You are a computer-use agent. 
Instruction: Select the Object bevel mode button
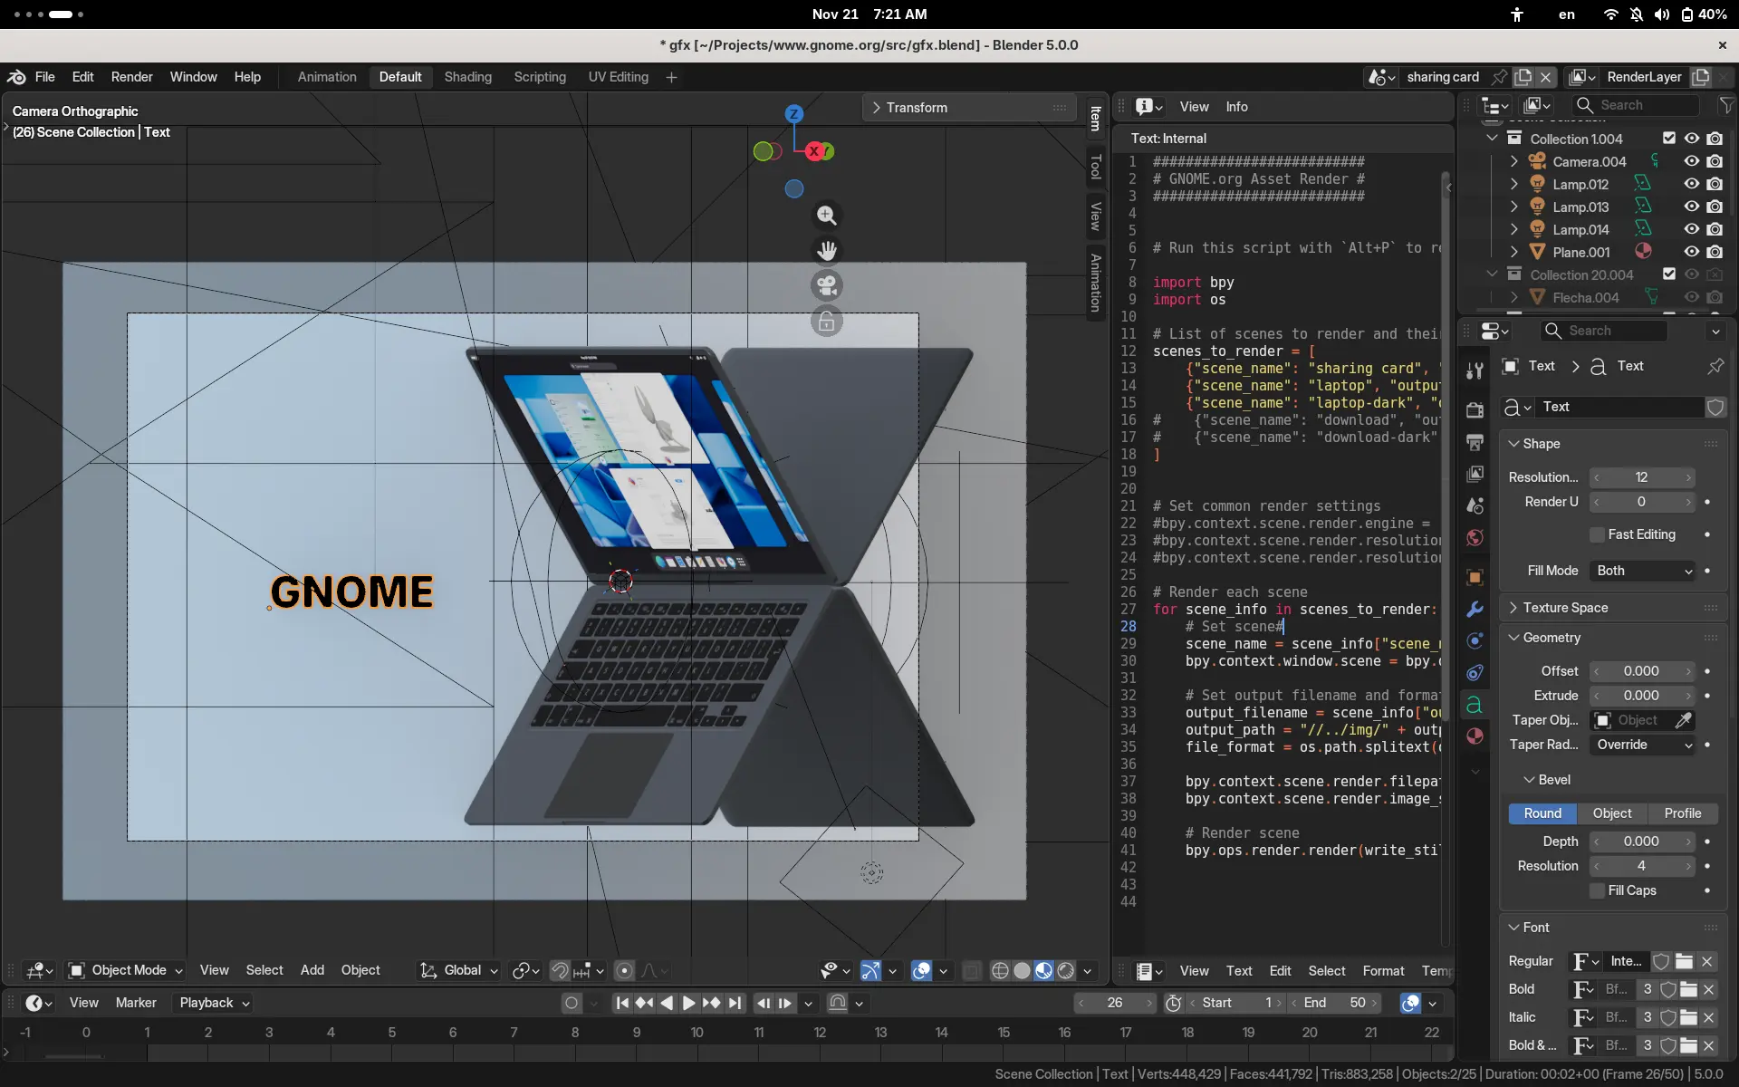tap(1611, 813)
